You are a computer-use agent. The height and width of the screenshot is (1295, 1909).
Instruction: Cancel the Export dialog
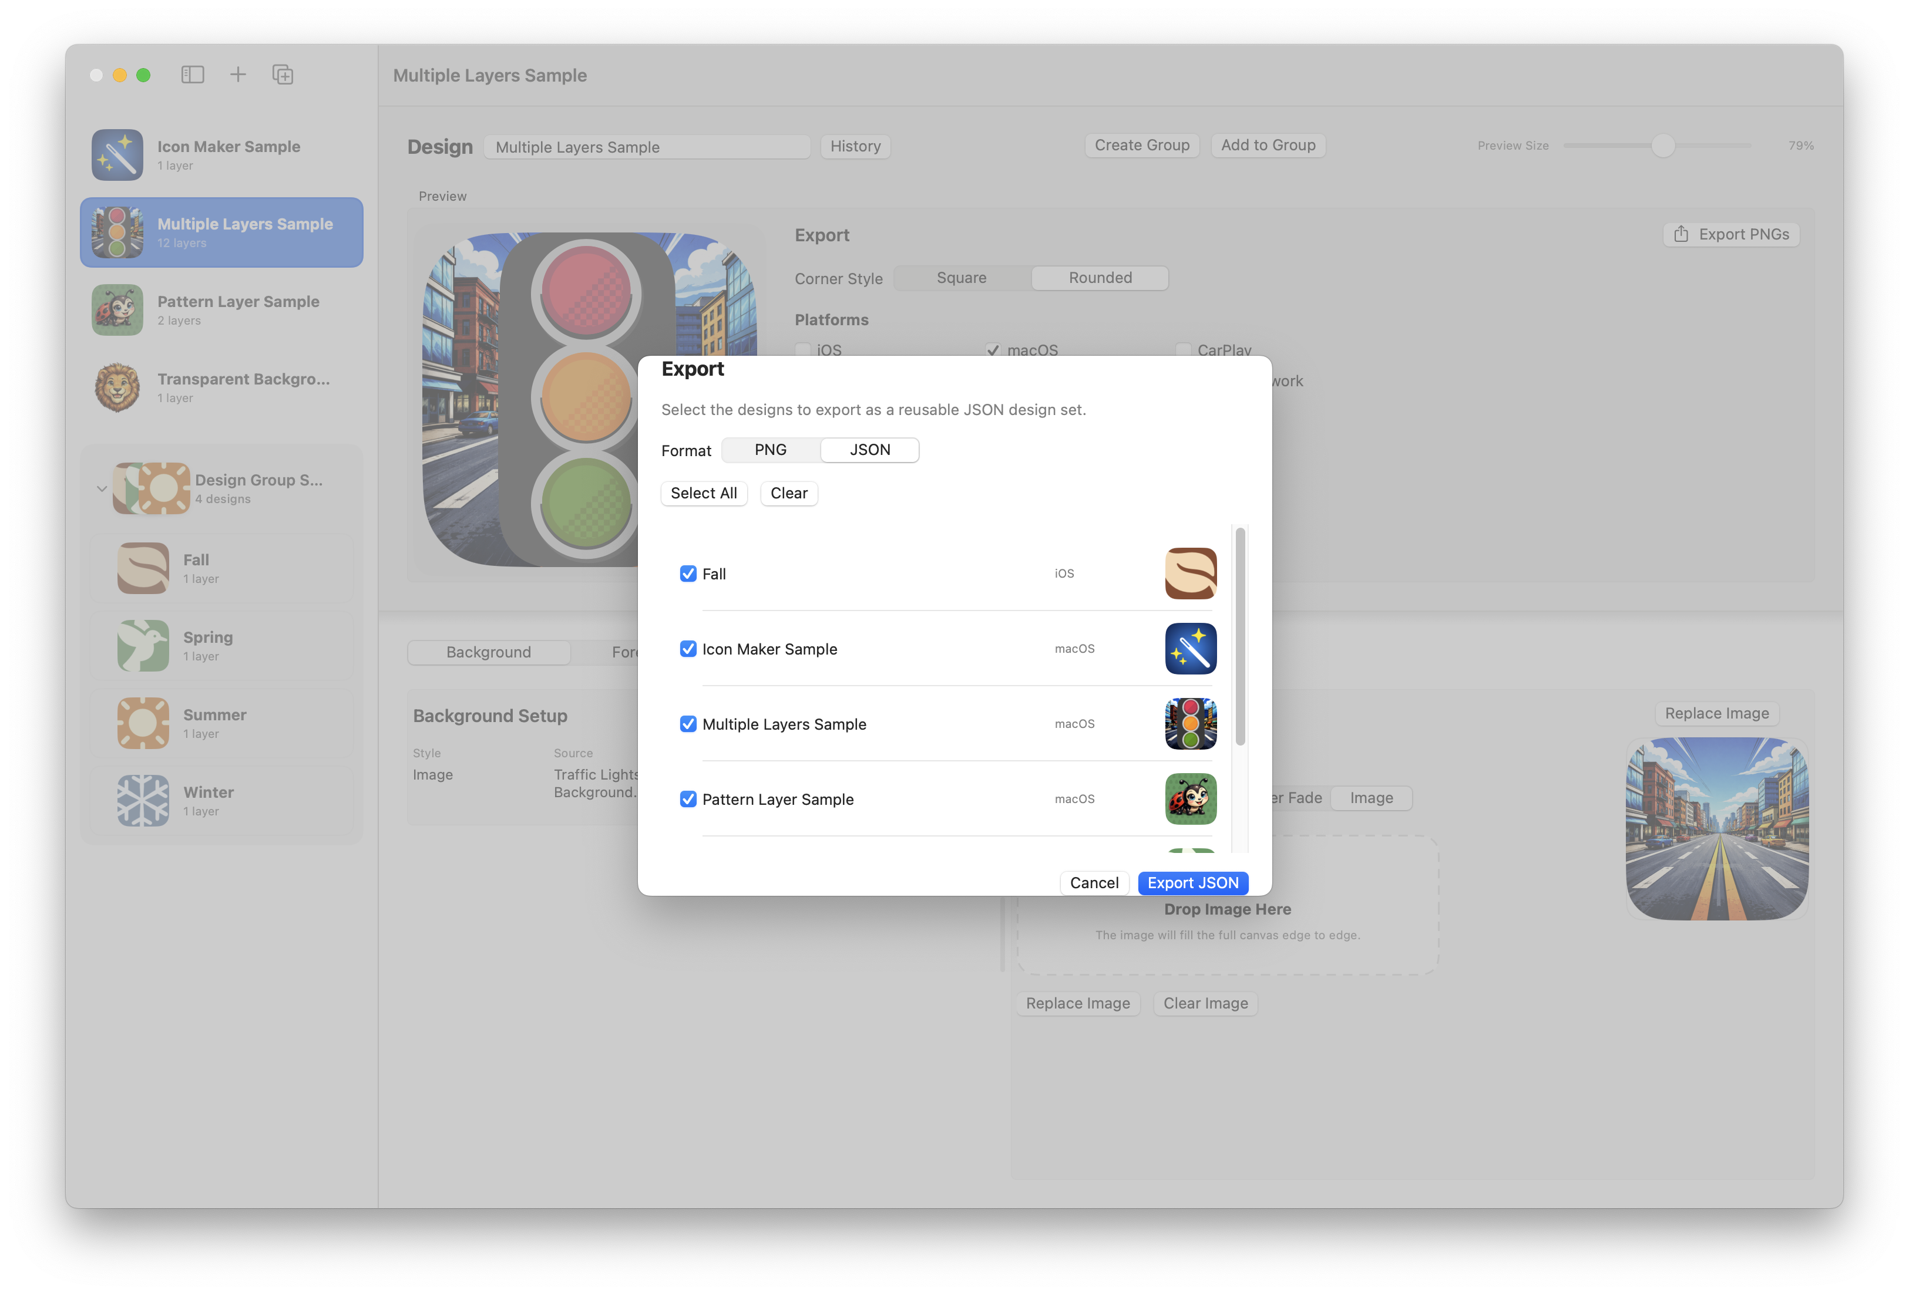[x=1094, y=883]
